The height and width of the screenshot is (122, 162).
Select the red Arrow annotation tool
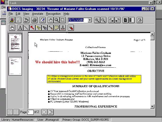coord(32,28)
